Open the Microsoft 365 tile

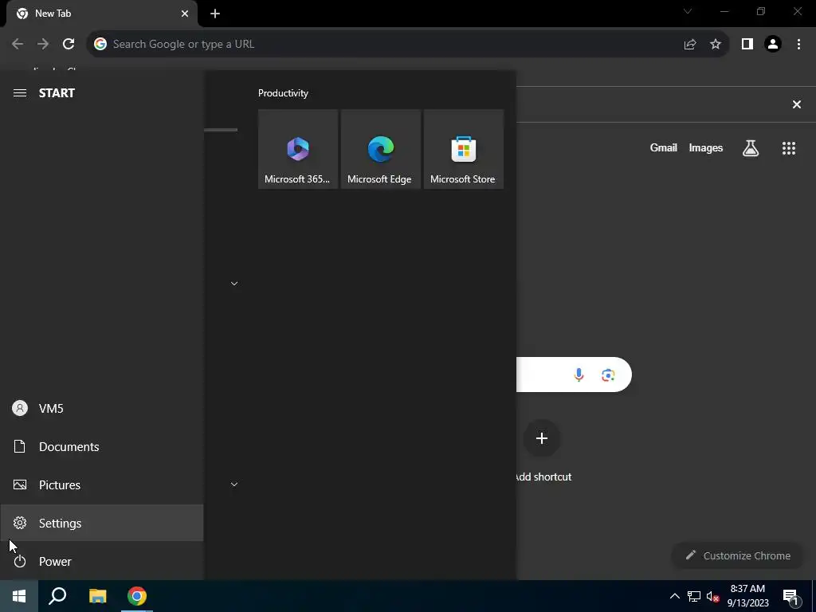pos(298,149)
